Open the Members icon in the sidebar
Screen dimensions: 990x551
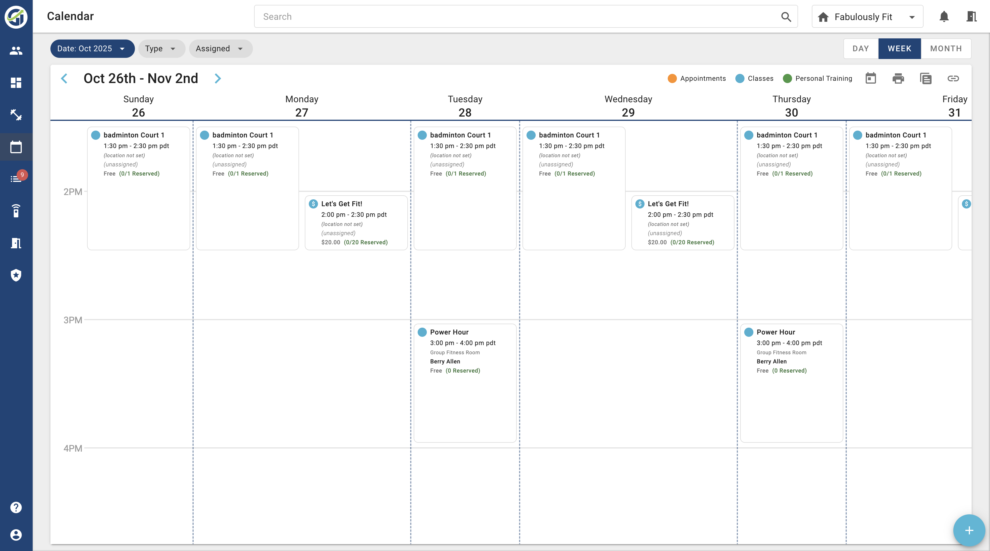click(16, 50)
